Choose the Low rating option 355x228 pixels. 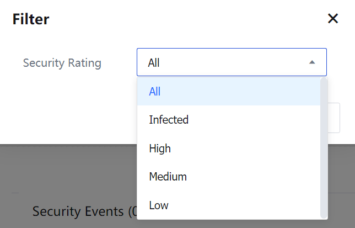point(159,205)
